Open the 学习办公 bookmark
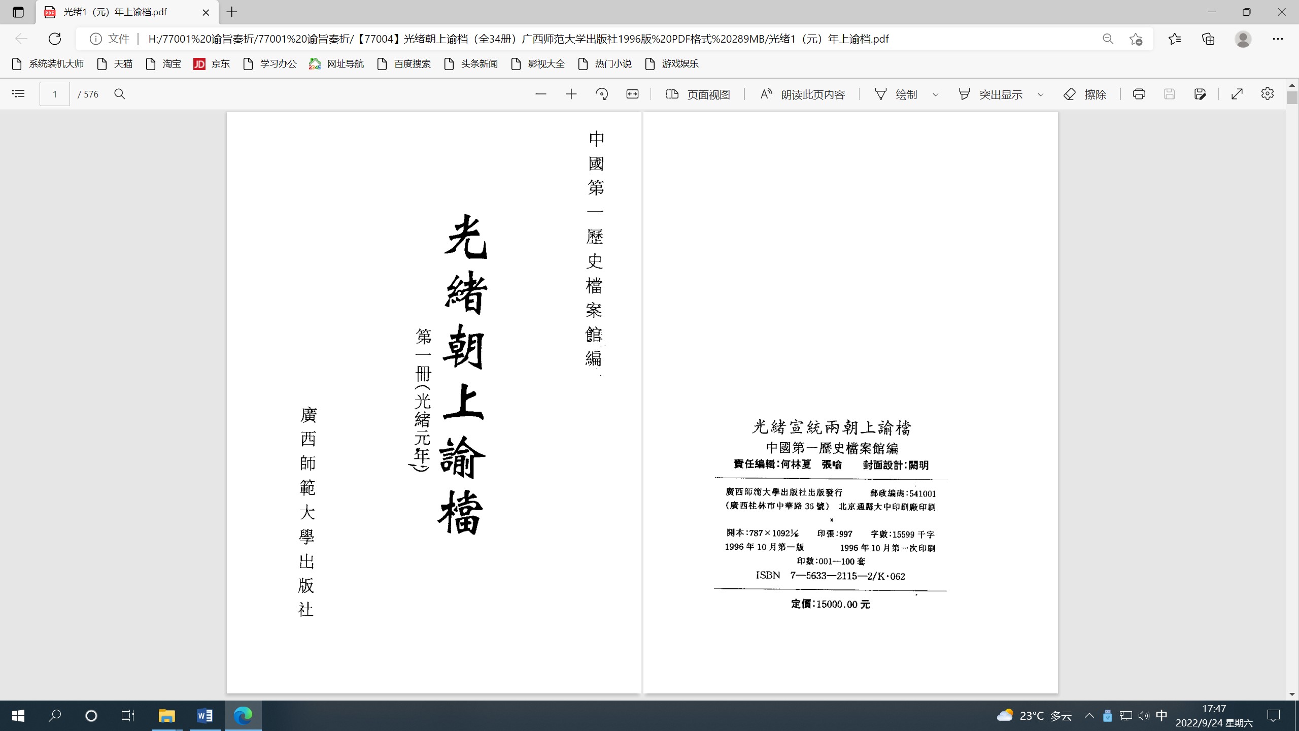 (x=270, y=64)
